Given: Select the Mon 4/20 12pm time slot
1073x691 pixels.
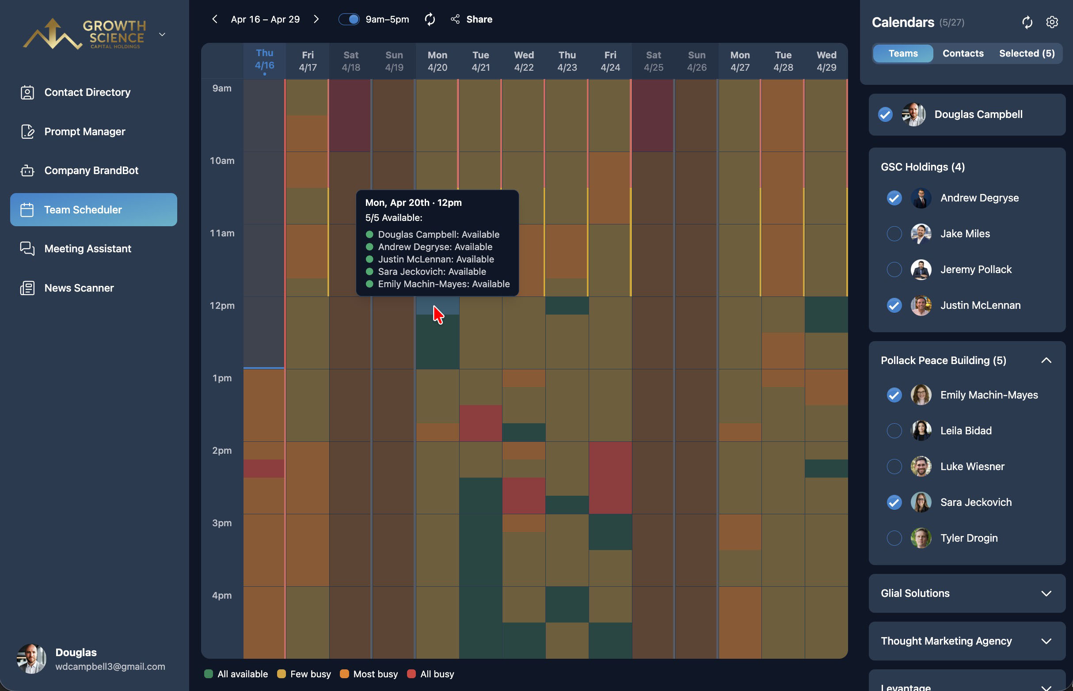Looking at the screenshot, I should click(437, 306).
